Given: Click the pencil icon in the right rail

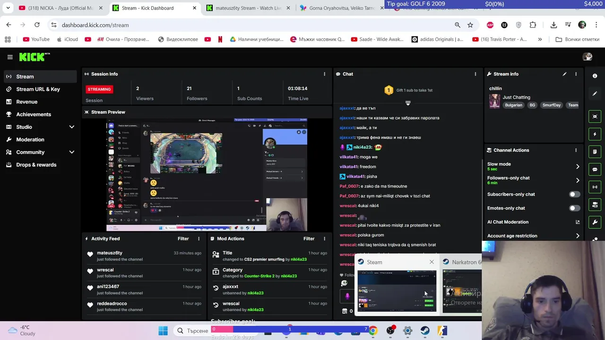Looking at the screenshot, I should click(x=595, y=93).
